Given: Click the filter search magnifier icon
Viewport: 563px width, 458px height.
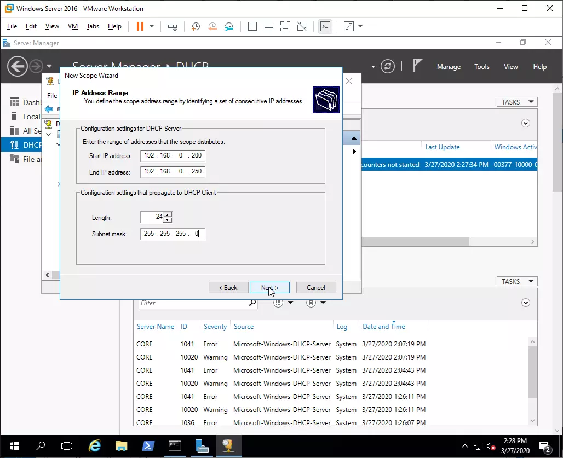Looking at the screenshot, I should (x=253, y=303).
